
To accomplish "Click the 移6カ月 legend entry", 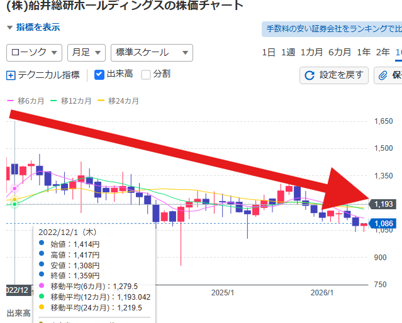I will tap(25, 101).
